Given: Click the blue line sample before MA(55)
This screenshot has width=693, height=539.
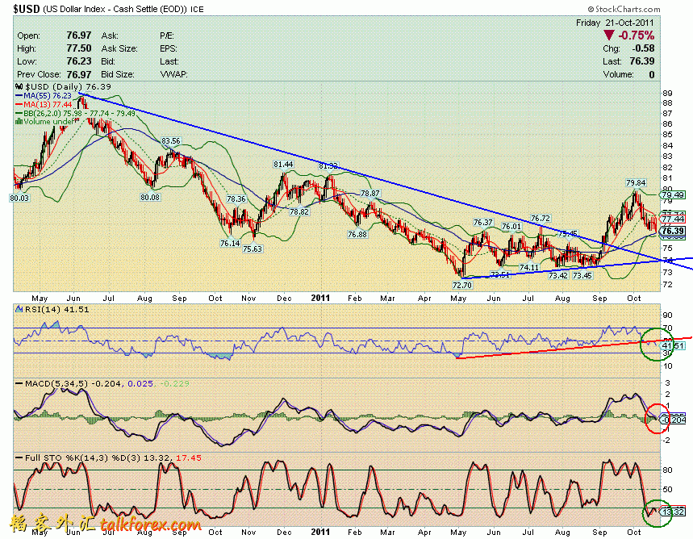Looking at the screenshot, I should pyautogui.click(x=19, y=95).
